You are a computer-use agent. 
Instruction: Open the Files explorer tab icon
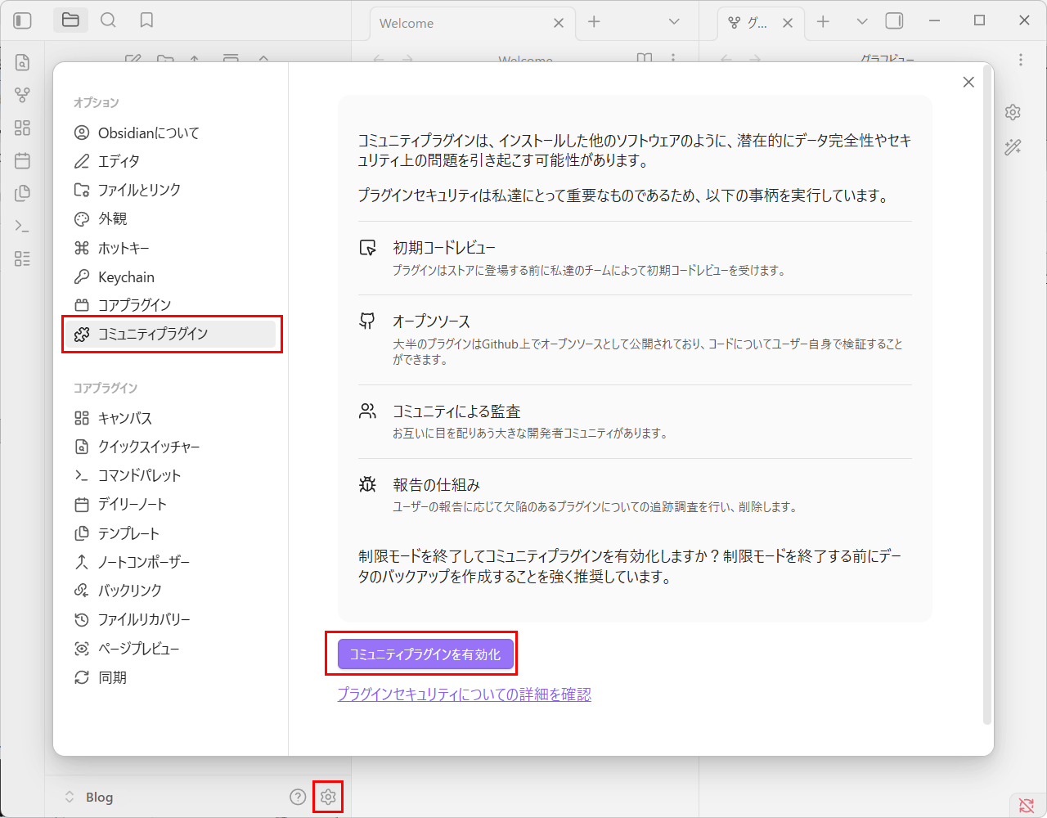(x=71, y=20)
